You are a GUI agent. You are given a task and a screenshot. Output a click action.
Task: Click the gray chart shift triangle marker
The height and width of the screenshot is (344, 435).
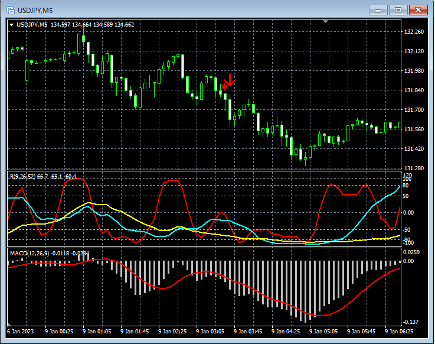pyautogui.click(x=325, y=21)
